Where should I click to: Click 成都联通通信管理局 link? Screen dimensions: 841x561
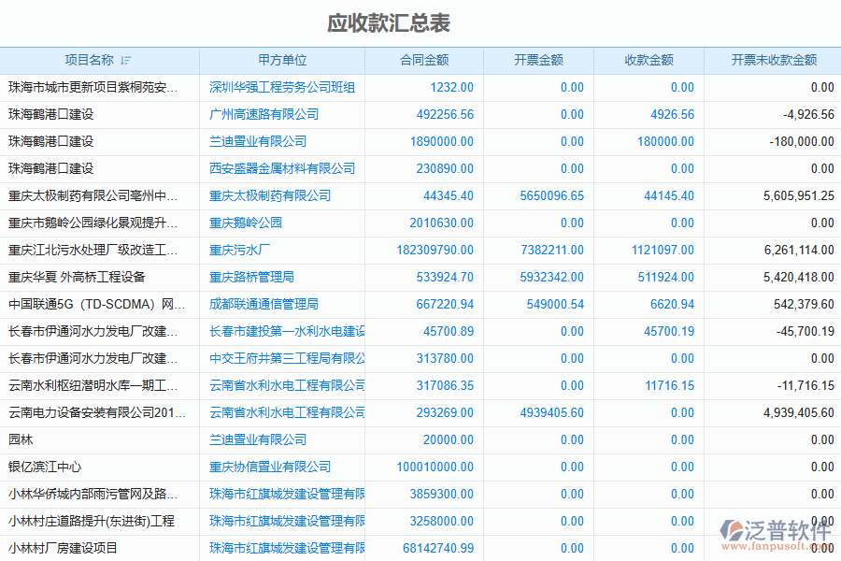(x=264, y=304)
